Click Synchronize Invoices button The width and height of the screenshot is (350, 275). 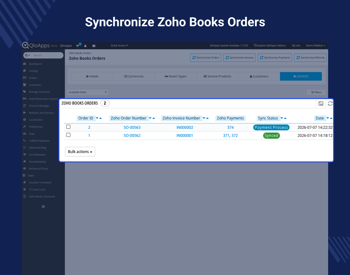(x=239, y=57)
